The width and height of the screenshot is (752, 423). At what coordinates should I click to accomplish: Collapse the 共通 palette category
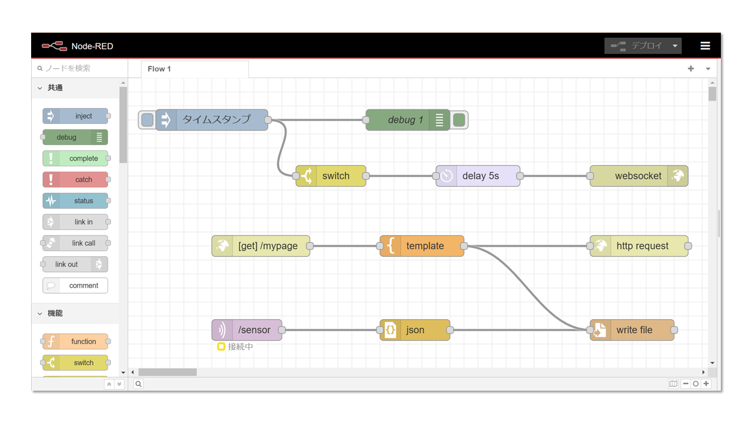coord(40,88)
